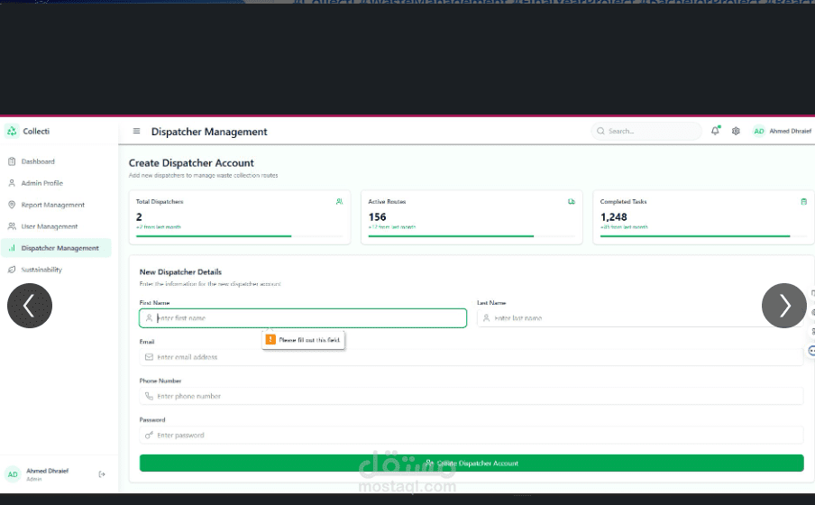
Task: Click Ahmed Dhraief Admin in sidebar footer
Action: click(47, 474)
